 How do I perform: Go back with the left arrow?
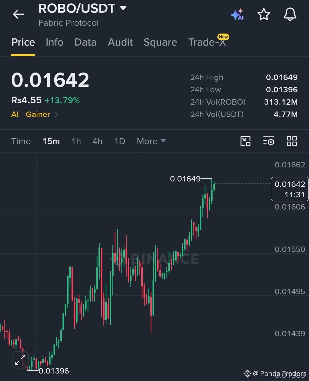(19, 14)
